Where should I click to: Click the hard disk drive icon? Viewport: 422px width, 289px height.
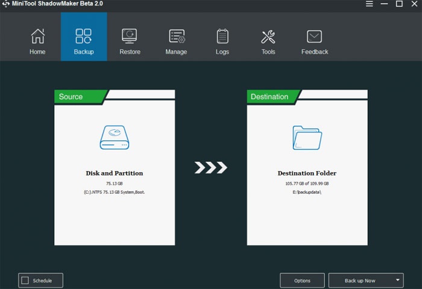tap(115, 137)
